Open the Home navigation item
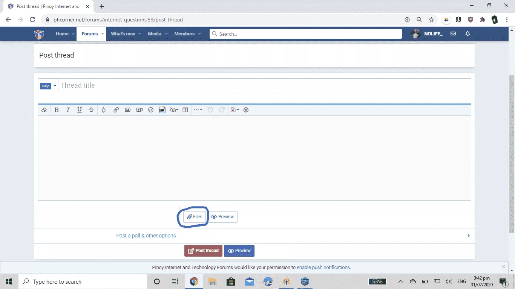The height and width of the screenshot is (289, 515). coord(62,34)
